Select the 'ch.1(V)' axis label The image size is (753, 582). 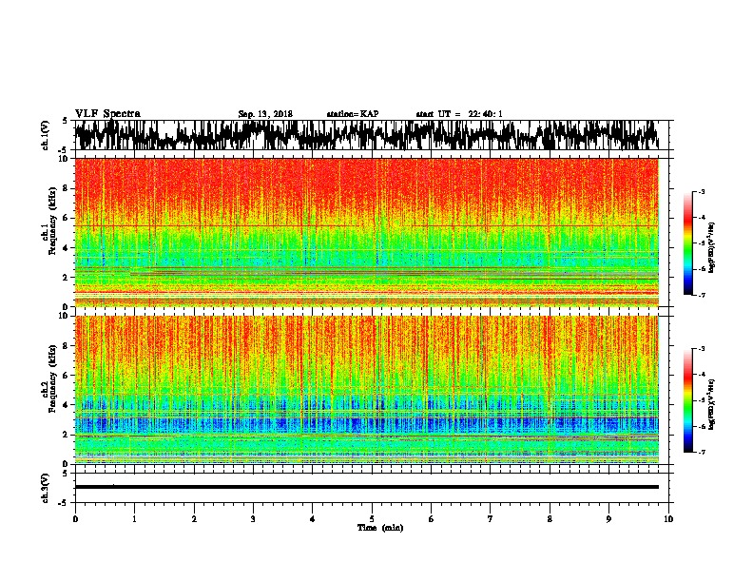[x=46, y=135]
